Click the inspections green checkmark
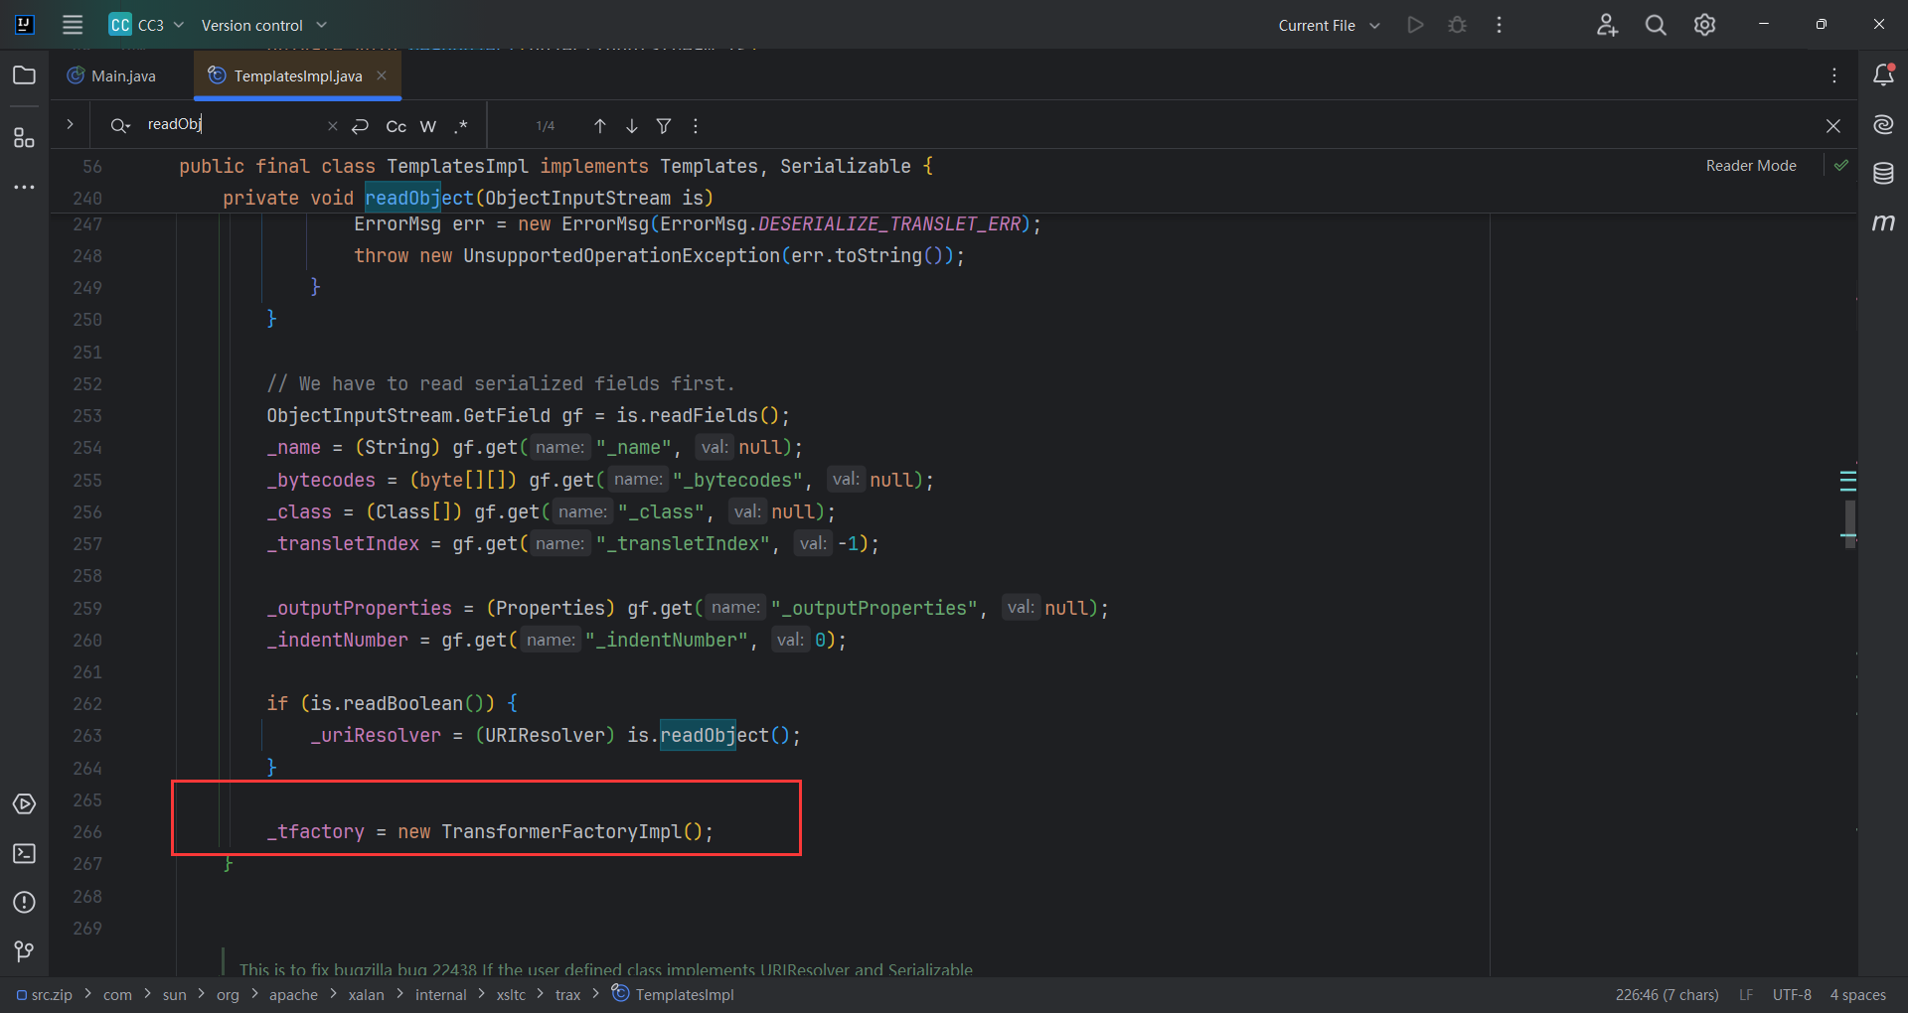The image size is (1908, 1013). point(1841,166)
